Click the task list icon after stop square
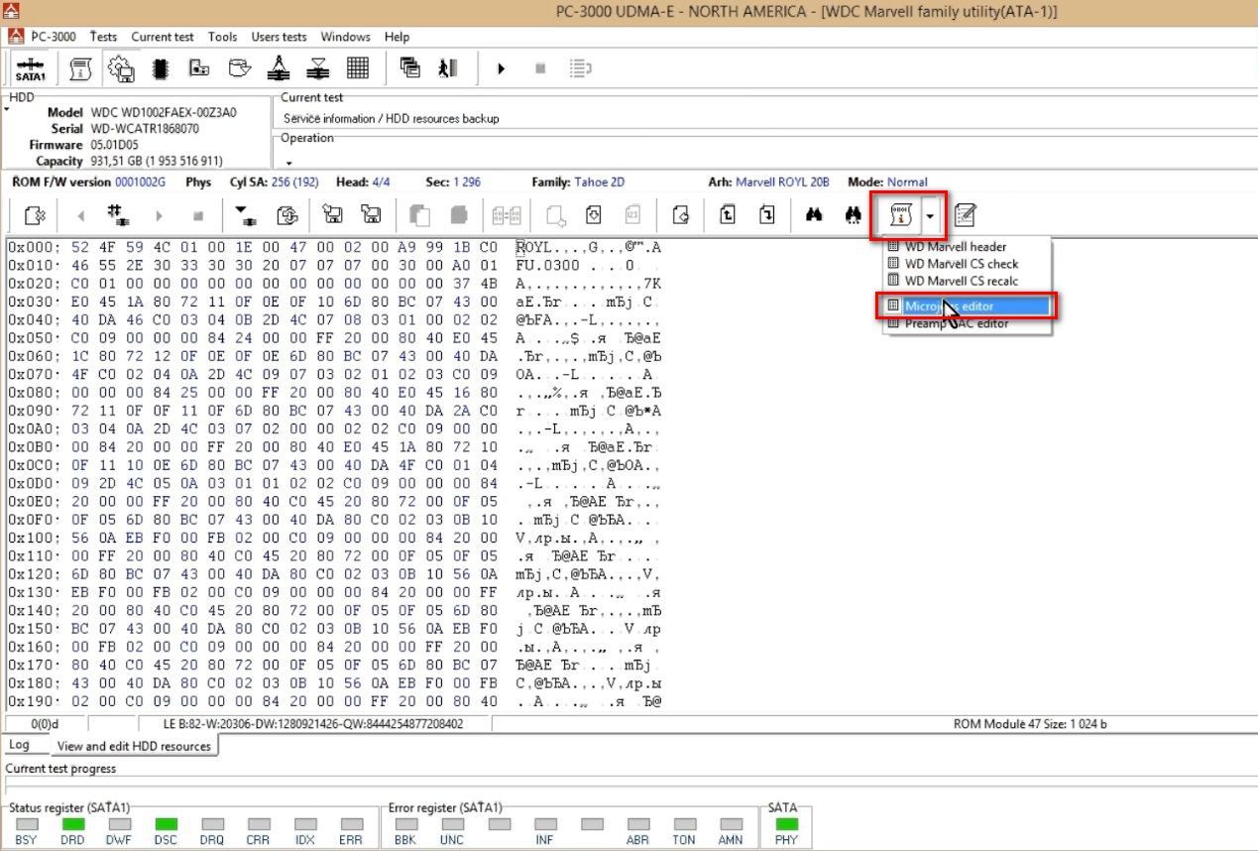The width and height of the screenshot is (1258, 851). [x=581, y=68]
